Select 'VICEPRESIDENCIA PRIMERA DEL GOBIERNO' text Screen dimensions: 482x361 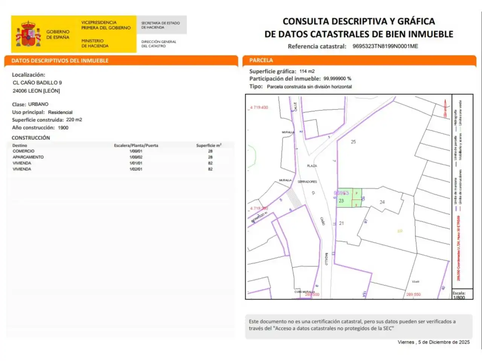[106, 25]
